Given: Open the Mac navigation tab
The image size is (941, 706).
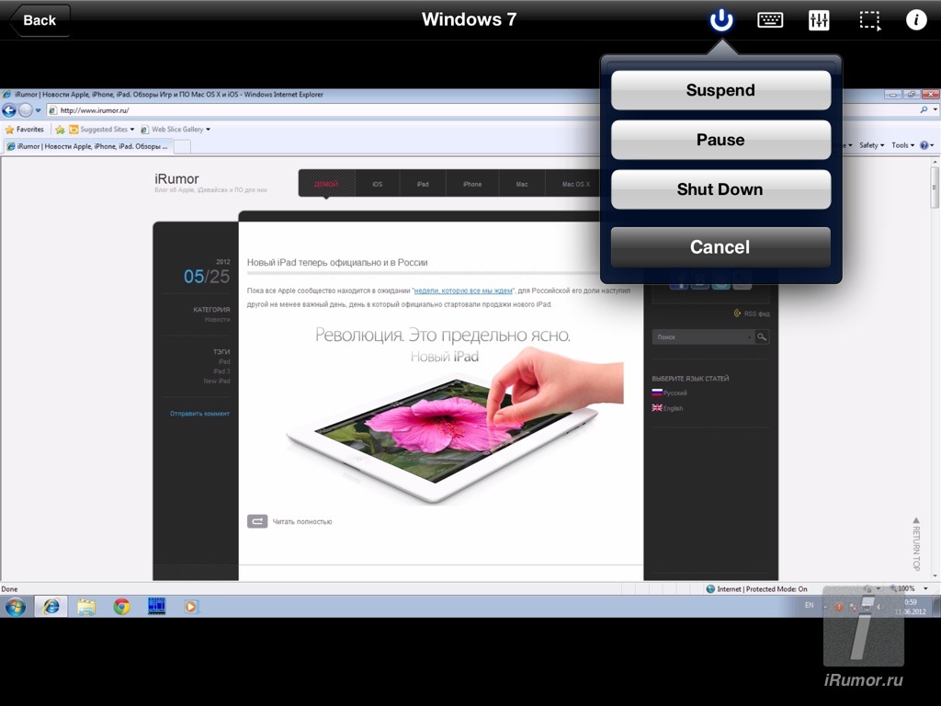Looking at the screenshot, I should point(522,184).
